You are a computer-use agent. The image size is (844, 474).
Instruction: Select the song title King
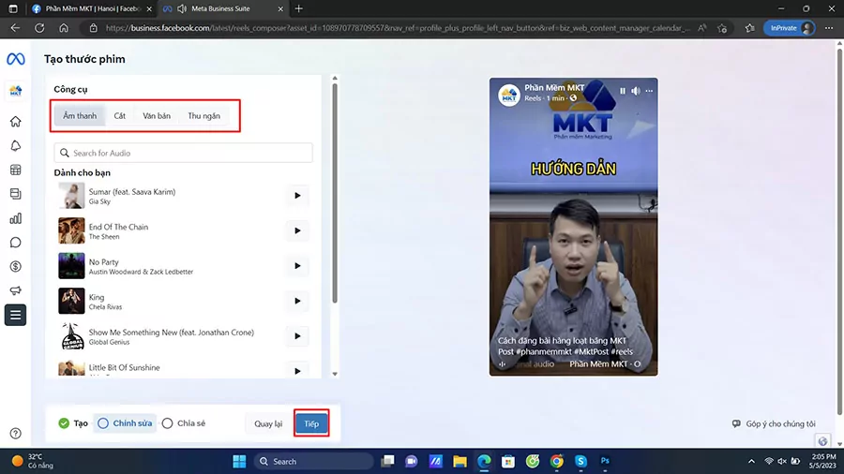pyautogui.click(x=97, y=297)
